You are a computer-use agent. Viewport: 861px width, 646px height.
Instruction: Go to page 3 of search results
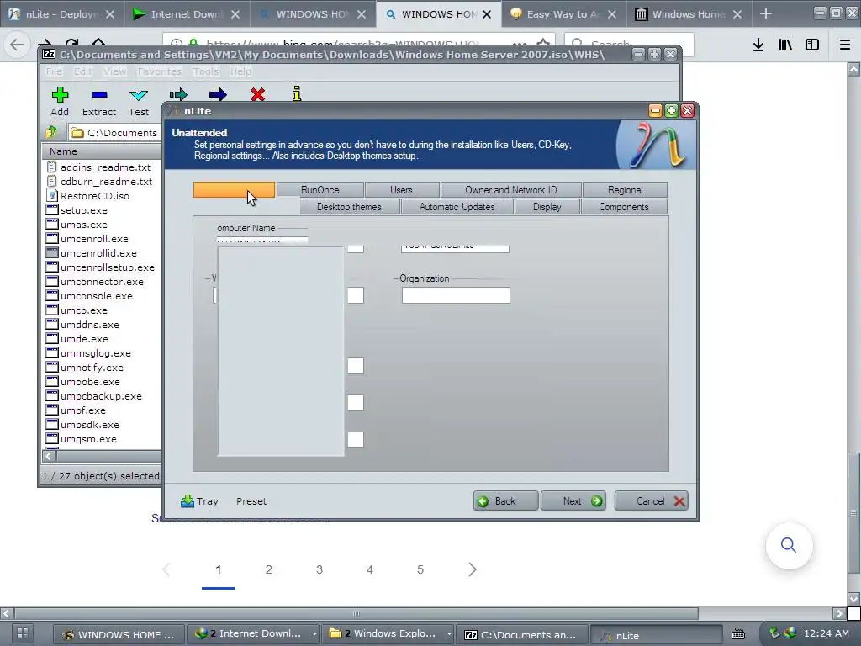tap(319, 569)
